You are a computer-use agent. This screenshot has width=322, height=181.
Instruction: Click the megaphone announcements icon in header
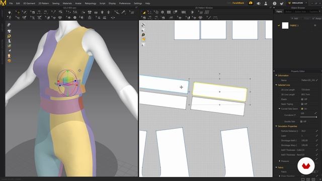[259, 4]
